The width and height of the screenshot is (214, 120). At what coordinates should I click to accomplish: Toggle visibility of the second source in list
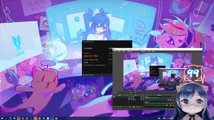pos(141,98)
